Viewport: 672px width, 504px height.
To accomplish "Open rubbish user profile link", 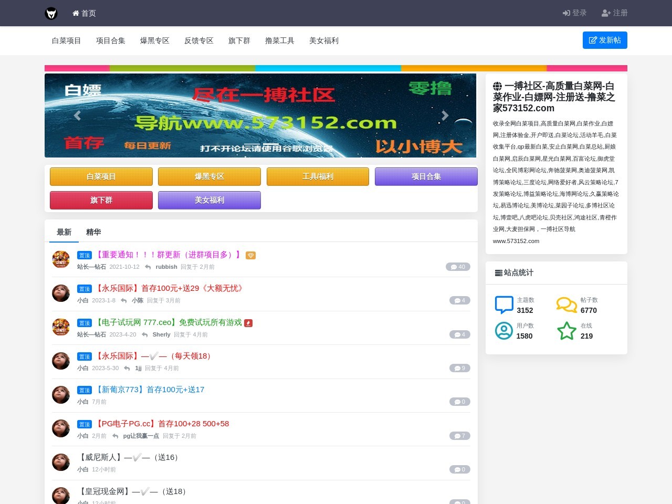I will coord(166,267).
